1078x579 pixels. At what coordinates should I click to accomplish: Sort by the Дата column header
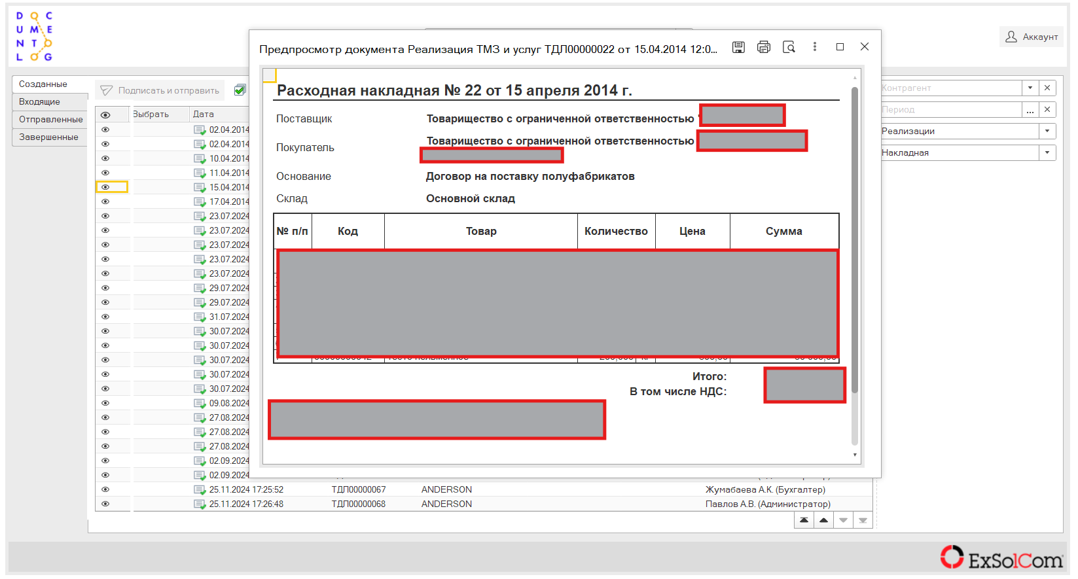[220, 114]
